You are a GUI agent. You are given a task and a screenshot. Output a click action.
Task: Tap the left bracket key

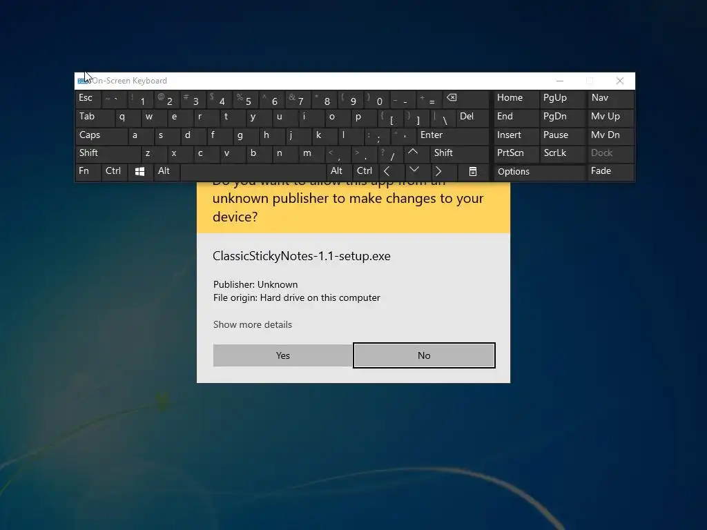tap(391, 117)
